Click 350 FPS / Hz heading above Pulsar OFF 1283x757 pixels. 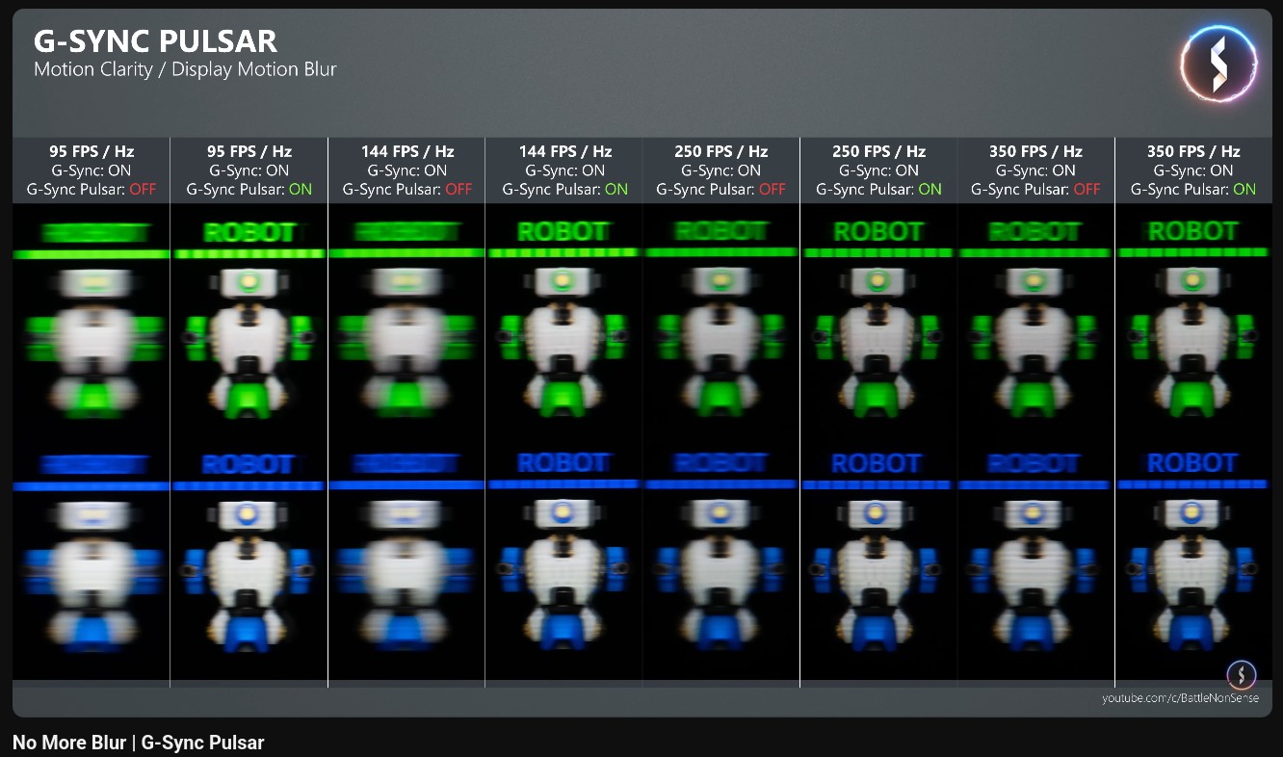click(1035, 151)
